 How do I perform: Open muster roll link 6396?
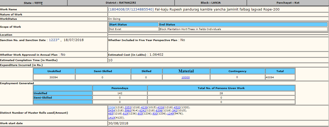tap(159, 110)
